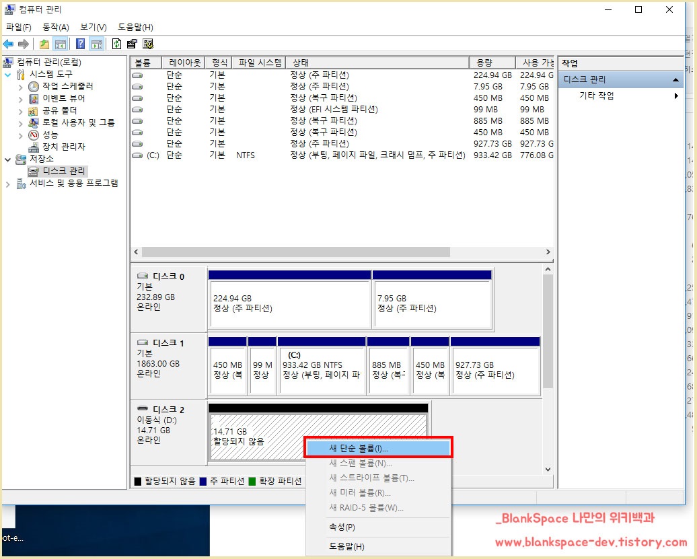Image resolution: width=697 pixels, height=559 pixels.
Task: Click volume list horizontal scrollbar right arrow
Action: click(x=548, y=252)
